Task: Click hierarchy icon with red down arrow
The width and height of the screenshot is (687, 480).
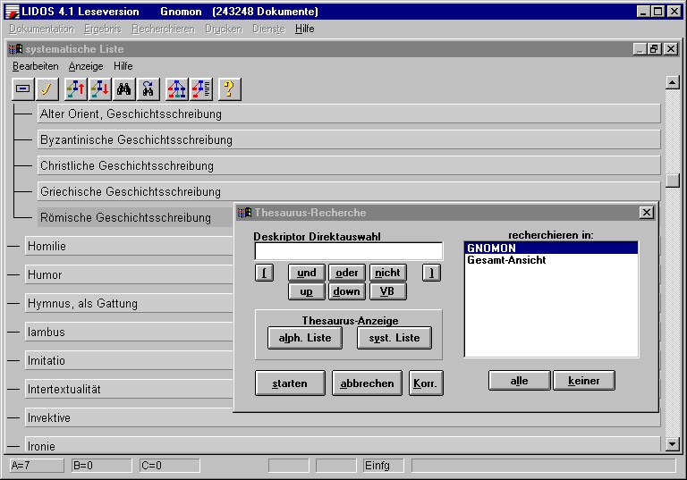Action: click(x=100, y=89)
